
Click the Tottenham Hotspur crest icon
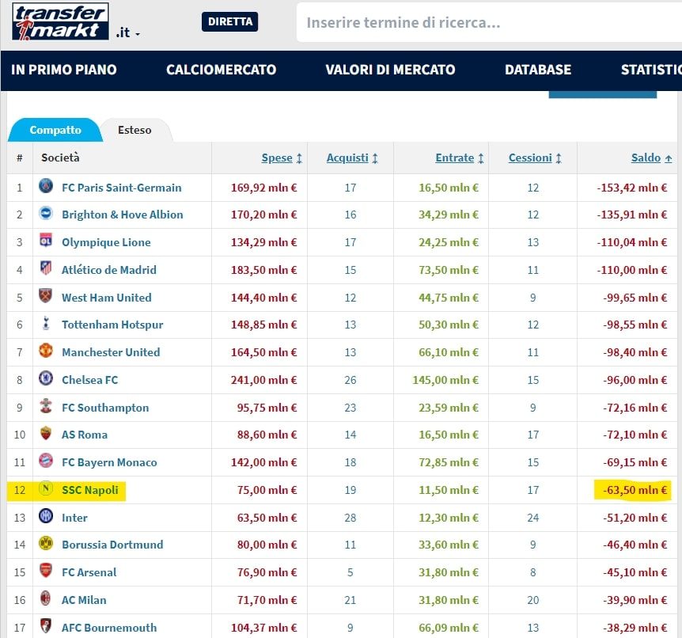(x=46, y=325)
